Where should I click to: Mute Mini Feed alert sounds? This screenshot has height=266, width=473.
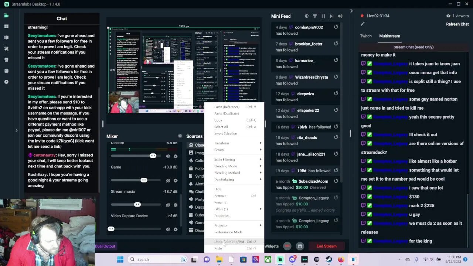tap(340, 16)
